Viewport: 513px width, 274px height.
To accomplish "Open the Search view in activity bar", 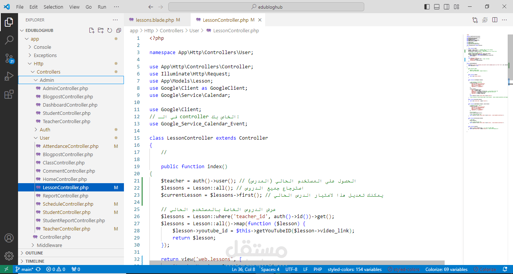I will point(9,40).
